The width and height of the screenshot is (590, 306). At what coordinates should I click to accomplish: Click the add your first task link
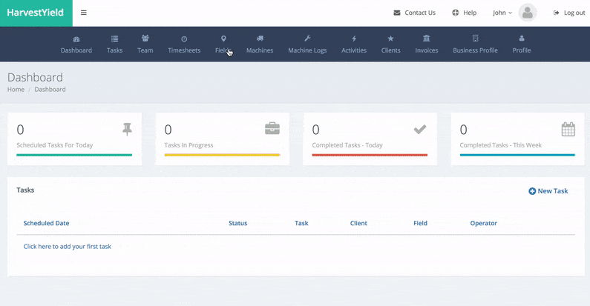tap(68, 246)
